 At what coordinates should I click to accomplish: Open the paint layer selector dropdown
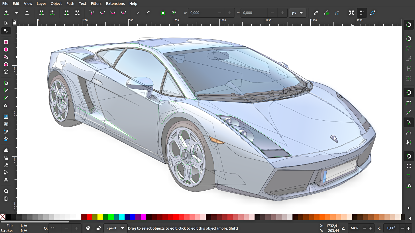115,228
